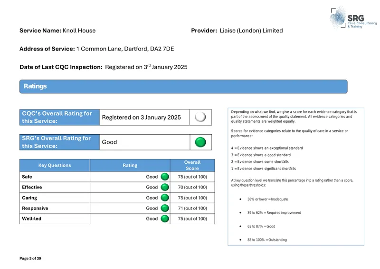The height and width of the screenshot is (269, 380).
Task: Click the 'Good' rating text in Safe row
Action: coord(152,177)
